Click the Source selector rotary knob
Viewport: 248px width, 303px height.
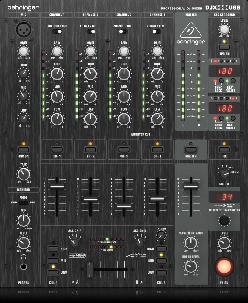click(x=224, y=174)
